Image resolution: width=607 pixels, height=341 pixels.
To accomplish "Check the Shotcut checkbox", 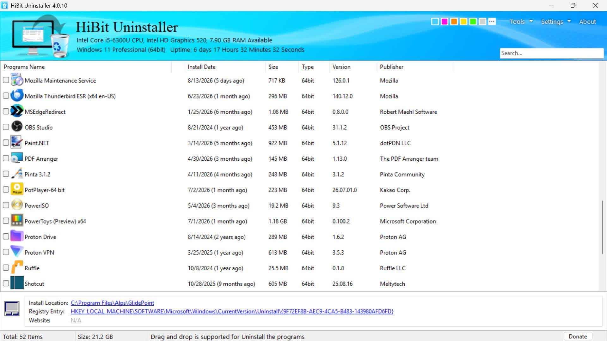I will tap(6, 283).
